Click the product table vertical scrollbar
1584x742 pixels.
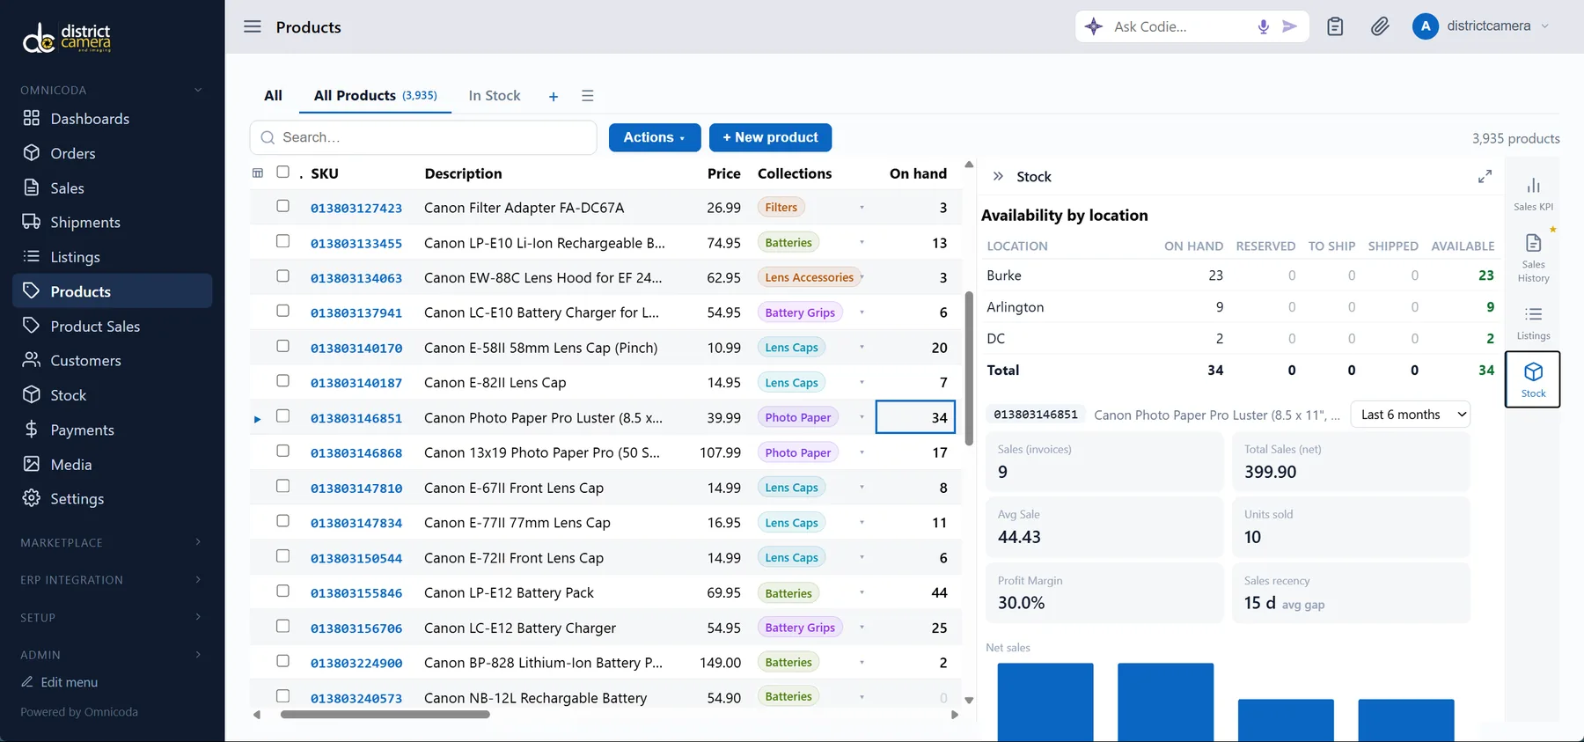(x=969, y=369)
